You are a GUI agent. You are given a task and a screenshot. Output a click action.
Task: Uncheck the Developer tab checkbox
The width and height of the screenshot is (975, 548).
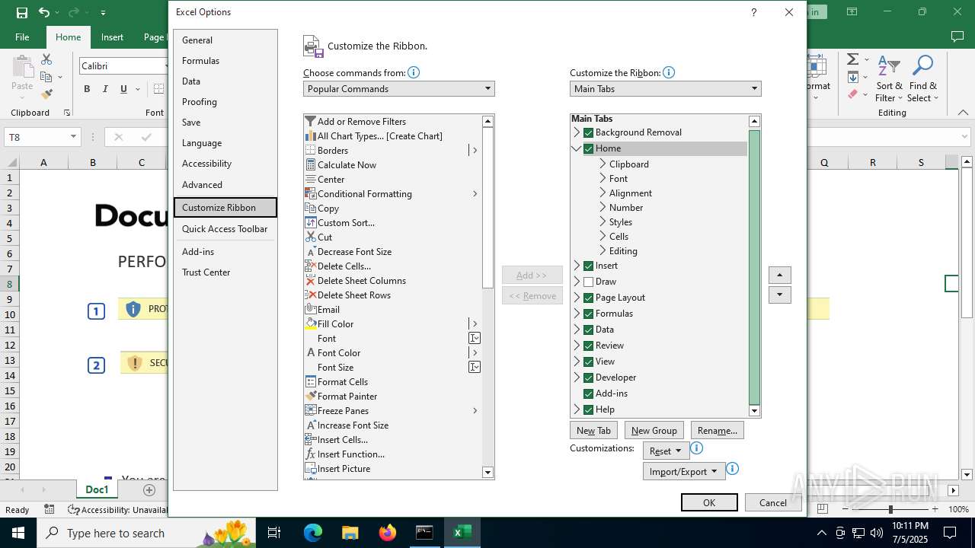[588, 378]
